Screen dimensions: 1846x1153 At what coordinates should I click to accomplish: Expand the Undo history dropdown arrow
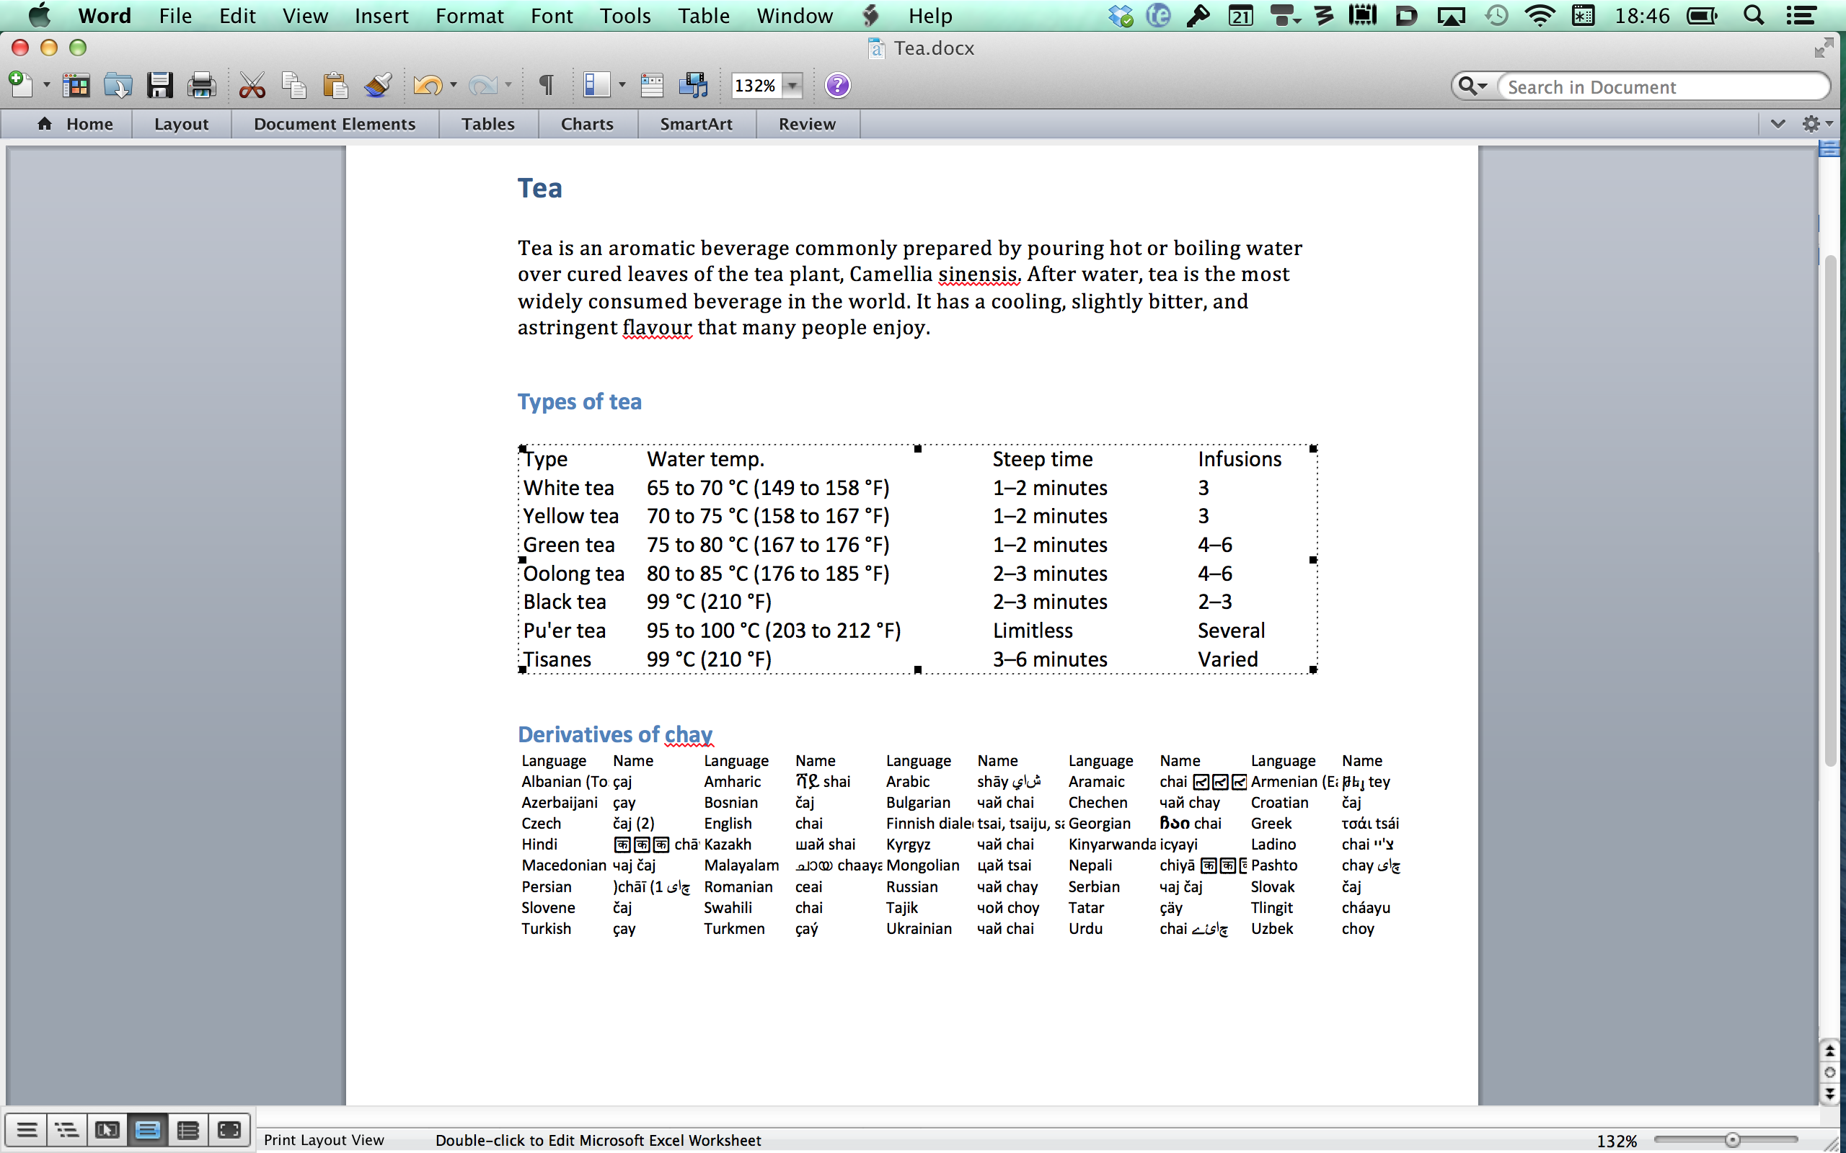click(x=454, y=86)
